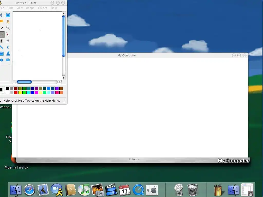Activate the Magnifier tool in Paint

pos(8,28)
